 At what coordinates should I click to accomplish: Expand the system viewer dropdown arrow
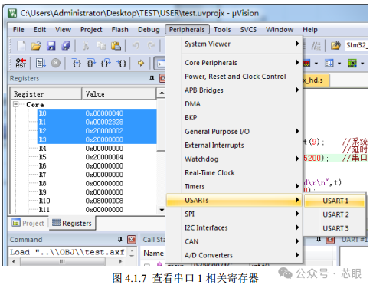coord(362,64)
